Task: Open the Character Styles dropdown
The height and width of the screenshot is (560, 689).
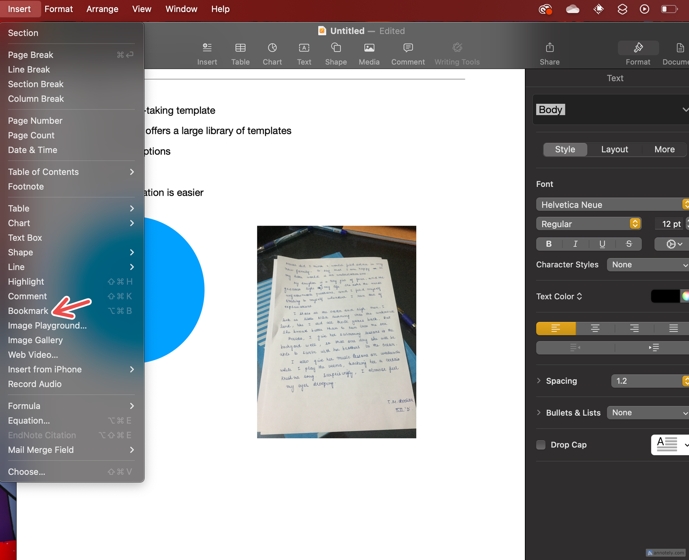Action: [647, 265]
